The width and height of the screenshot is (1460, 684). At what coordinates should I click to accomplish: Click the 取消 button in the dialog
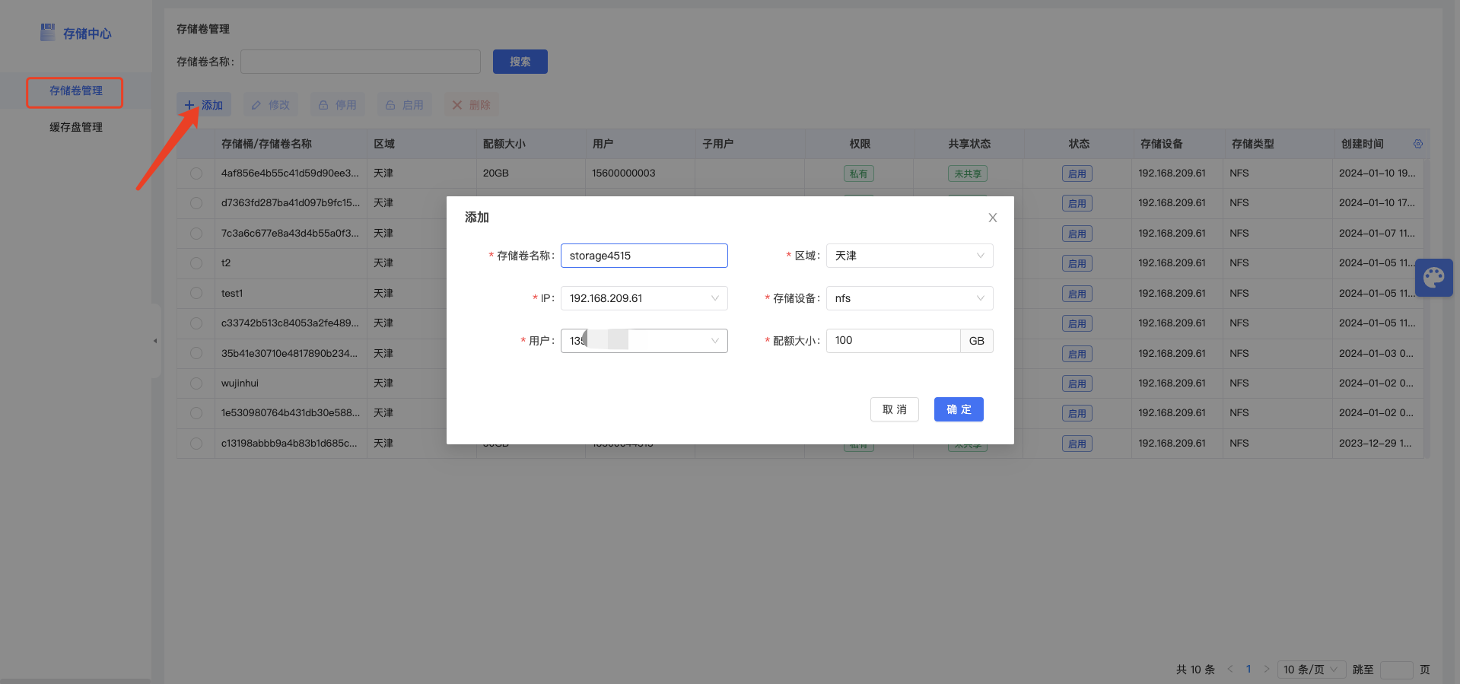(x=895, y=409)
